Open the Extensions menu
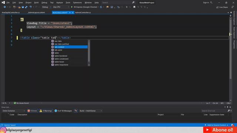This screenshot has height=133, width=237. click(77, 3)
